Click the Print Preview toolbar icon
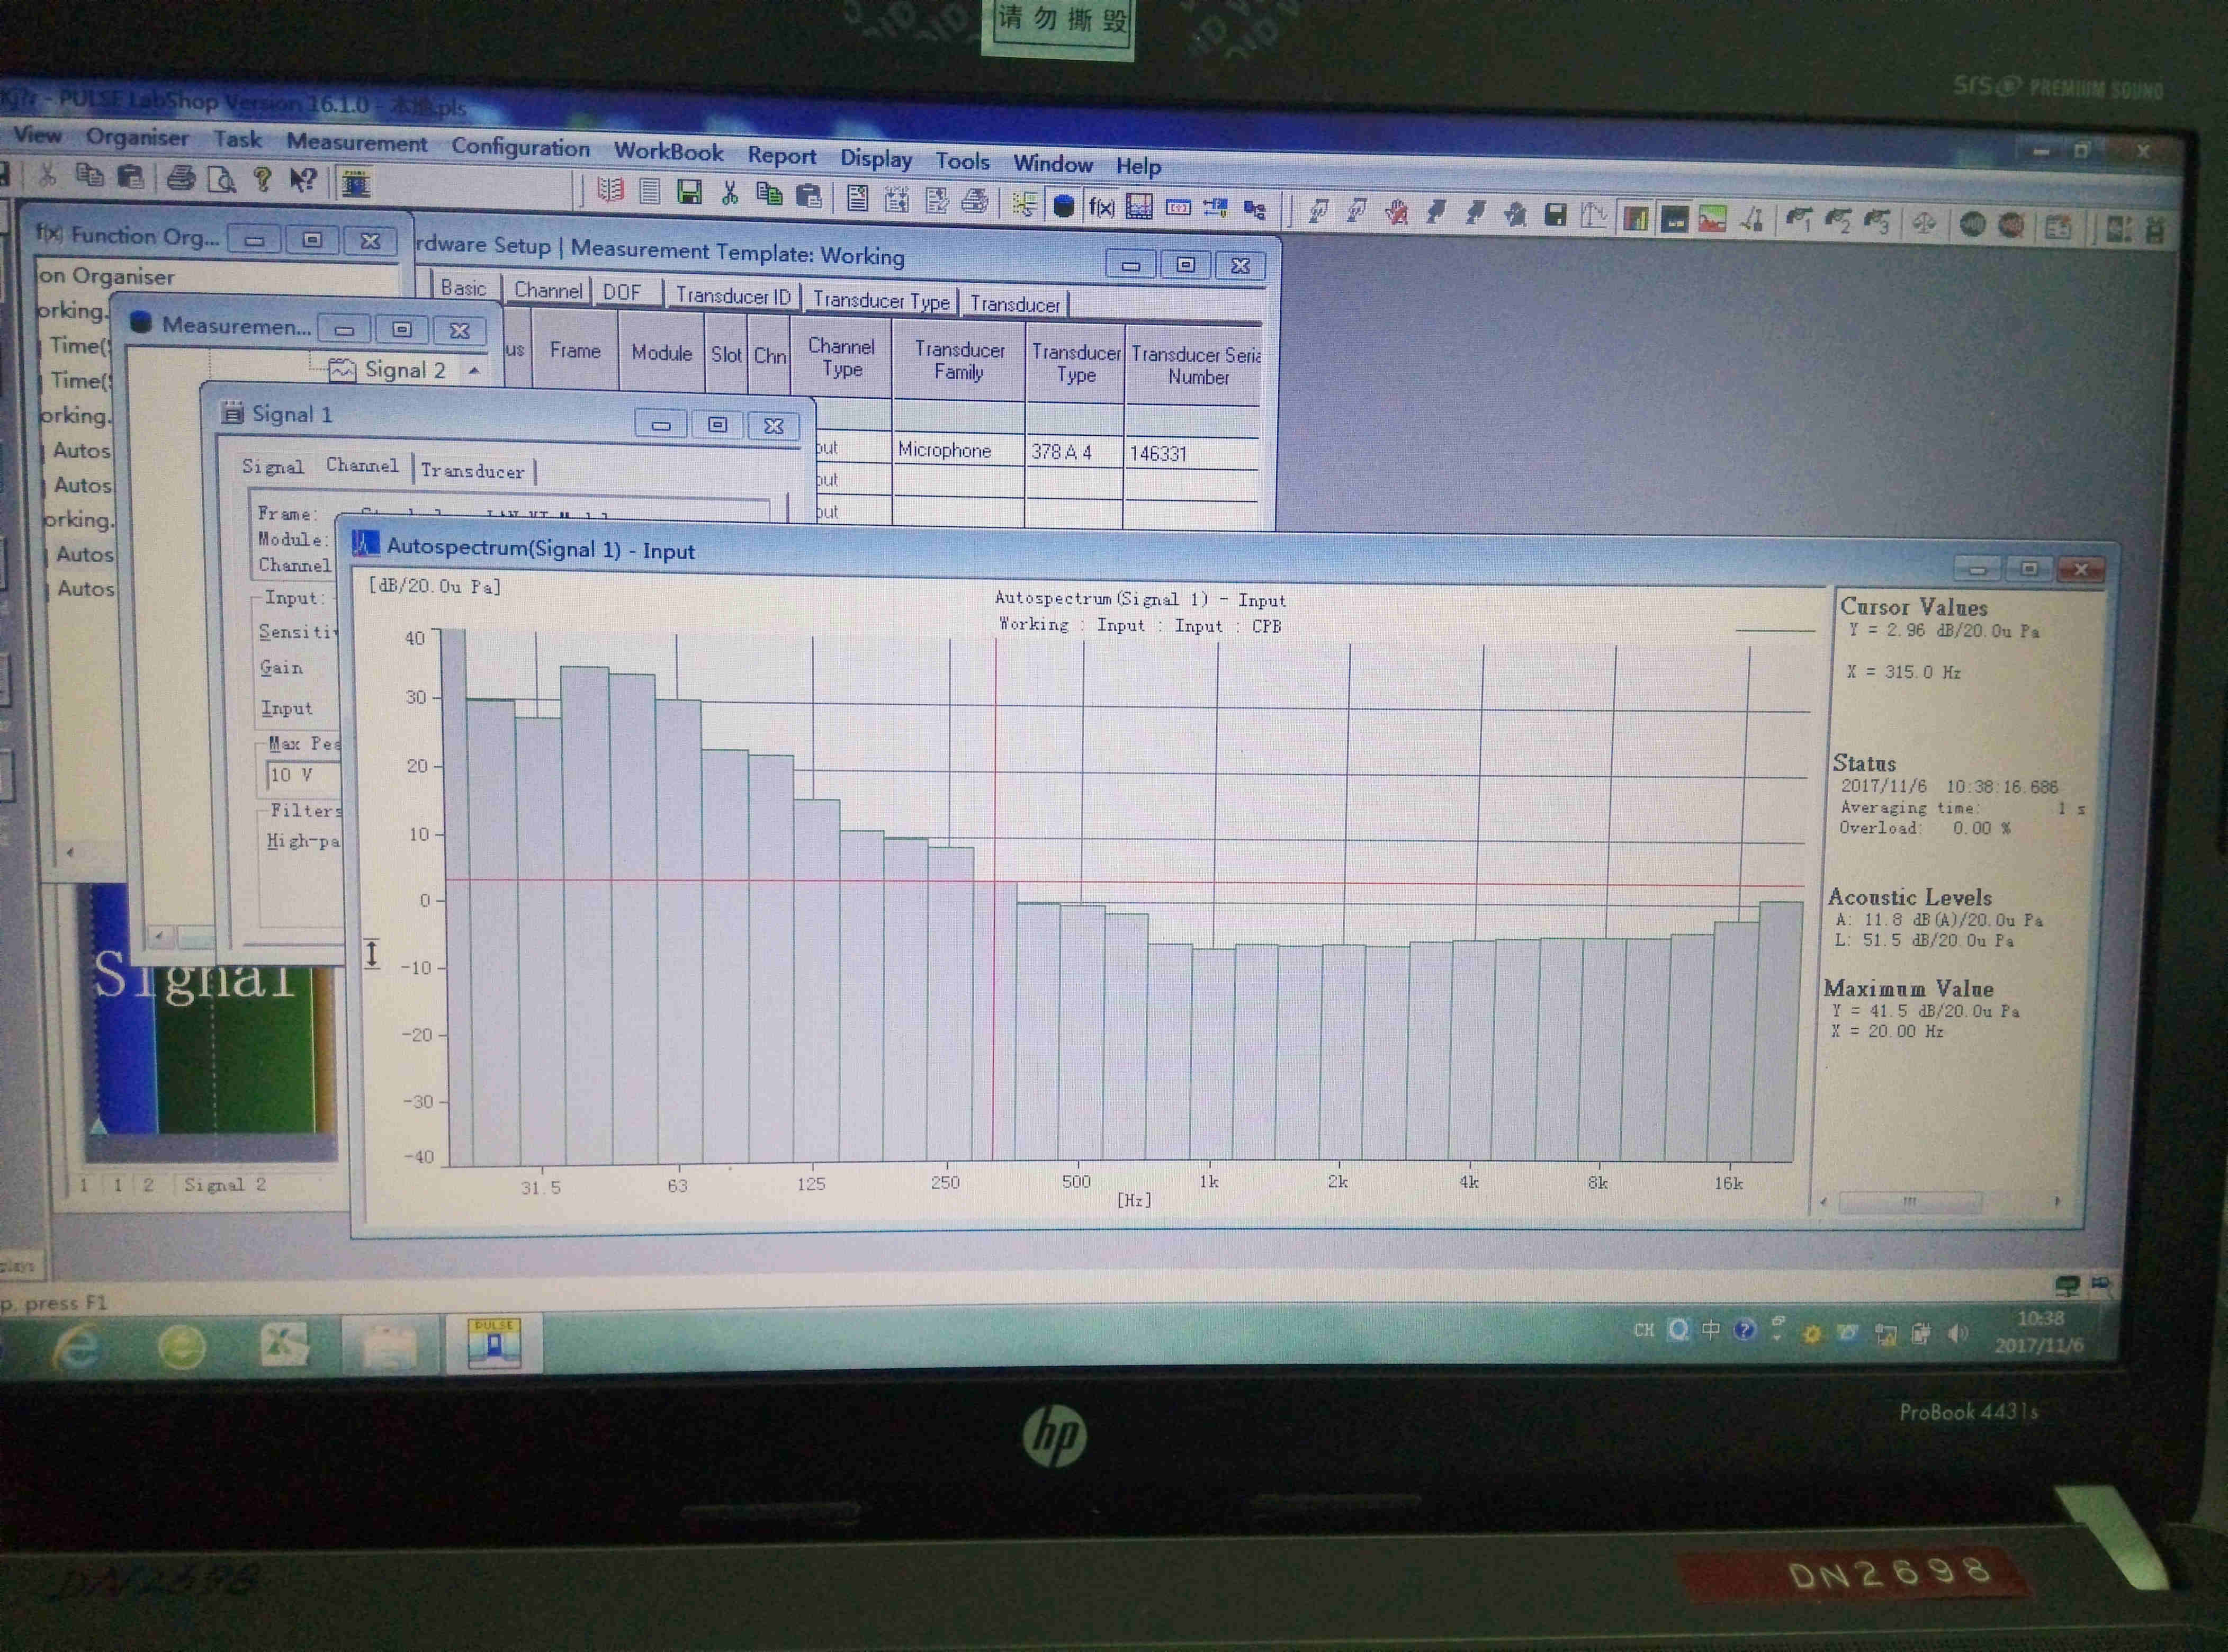The width and height of the screenshot is (2228, 1652). 221,180
